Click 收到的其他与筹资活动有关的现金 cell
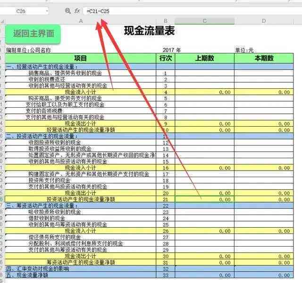This screenshot has width=302, height=283. click(x=81, y=224)
